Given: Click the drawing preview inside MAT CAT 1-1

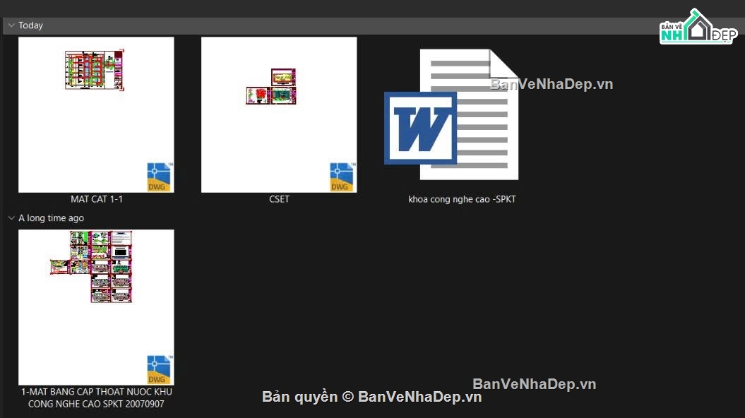Looking at the screenshot, I should (94, 69).
